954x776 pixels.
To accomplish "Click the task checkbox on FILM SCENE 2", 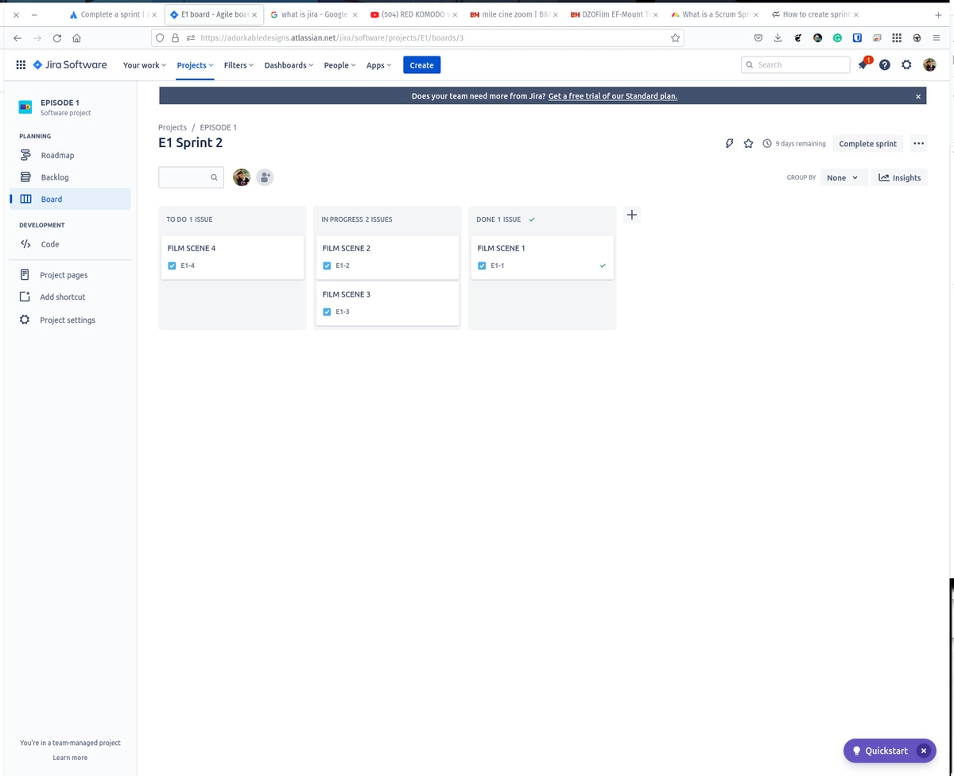I will 327,265.
